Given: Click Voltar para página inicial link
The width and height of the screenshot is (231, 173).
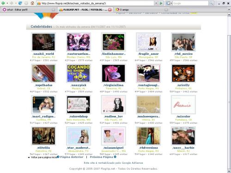Looking at the screenshot, I should (44, 157).
